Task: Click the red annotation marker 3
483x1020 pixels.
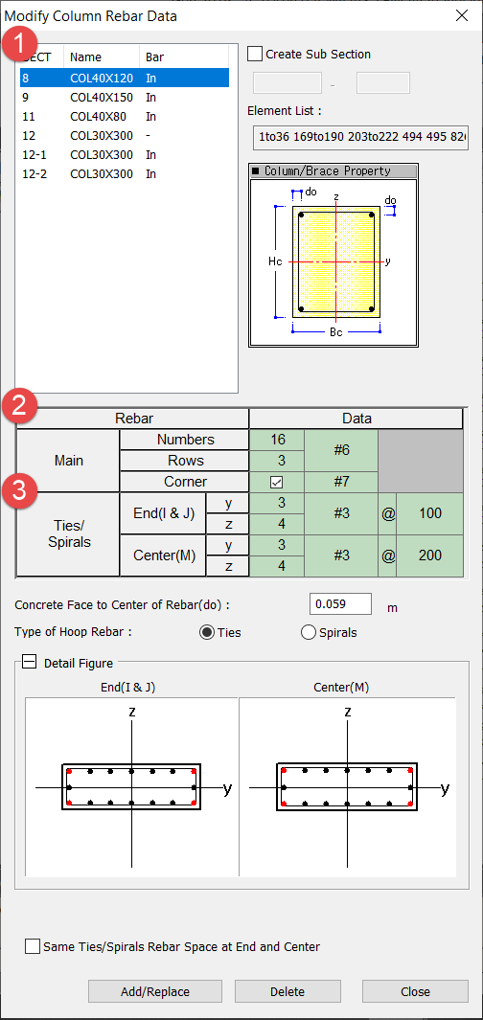Action: pos(20,490)
